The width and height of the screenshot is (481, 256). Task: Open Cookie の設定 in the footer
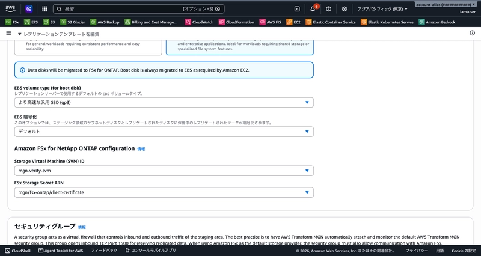pyautogui.click(x=464, y=251)
